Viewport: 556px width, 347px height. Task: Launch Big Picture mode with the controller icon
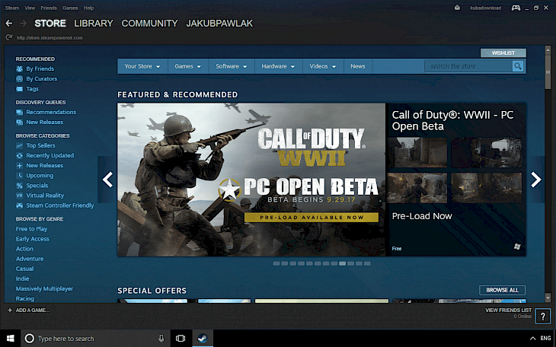(x=516, y=8)
